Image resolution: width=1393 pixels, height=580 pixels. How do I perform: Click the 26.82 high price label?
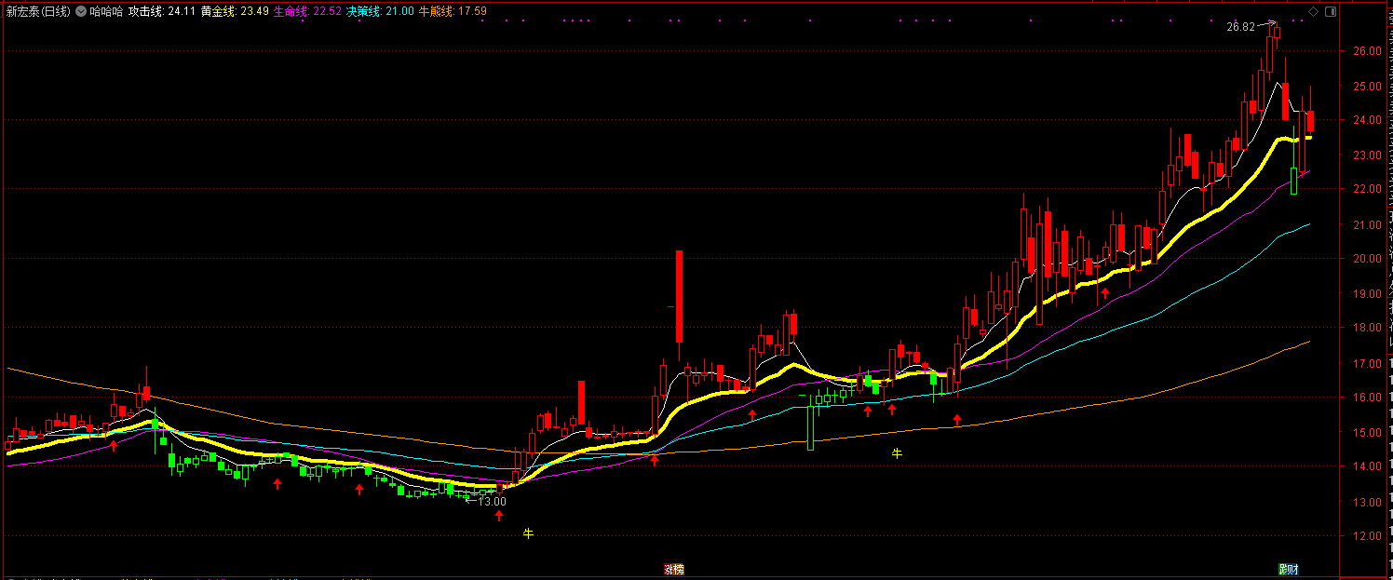(1240, 27)
